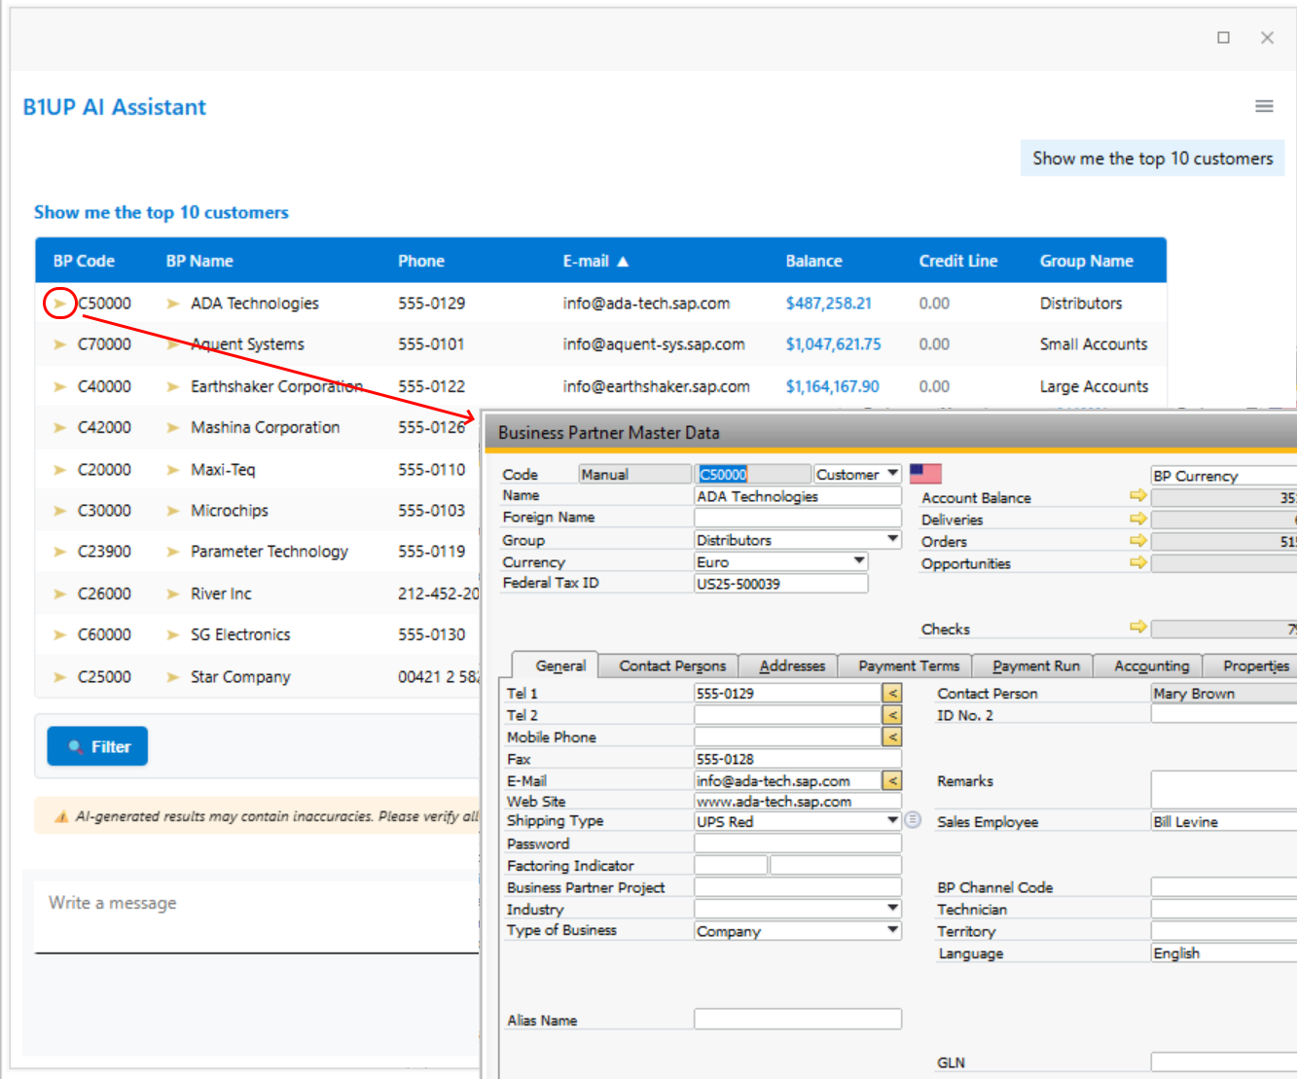Click Orders yellow link arrow

tap(1137, 540)
